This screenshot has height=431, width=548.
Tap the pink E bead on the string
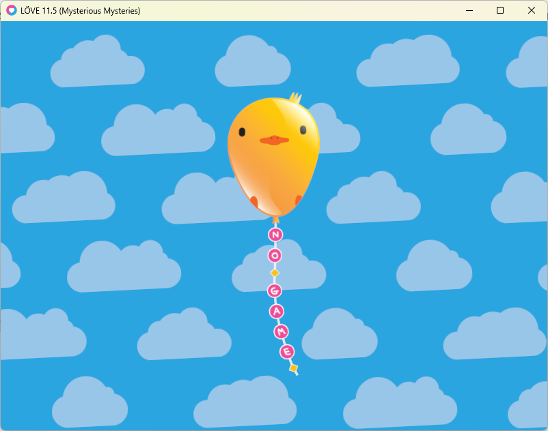point(287,352)
